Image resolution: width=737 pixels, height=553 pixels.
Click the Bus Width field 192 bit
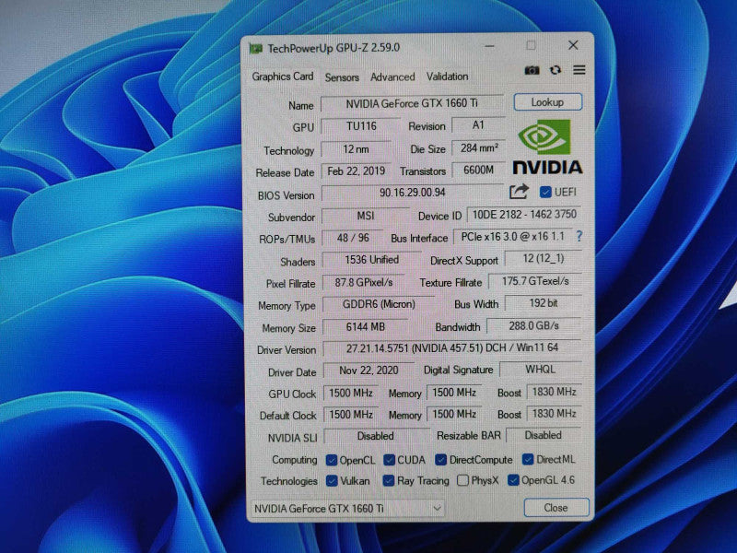coord(544,303)
